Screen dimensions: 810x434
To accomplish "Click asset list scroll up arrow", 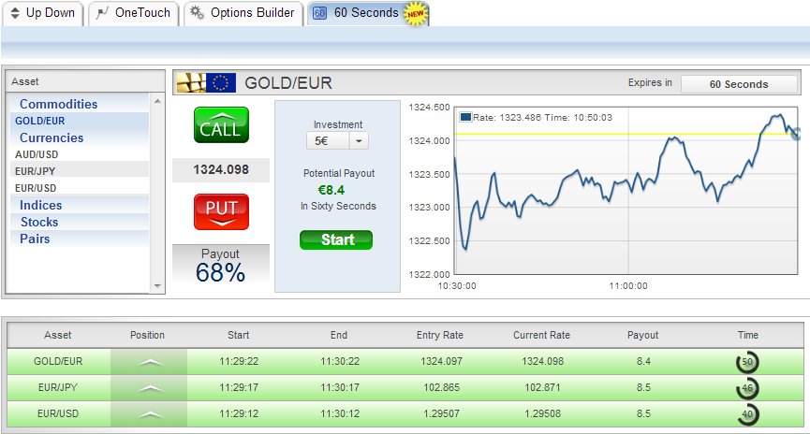I will (x=157, y=101).
